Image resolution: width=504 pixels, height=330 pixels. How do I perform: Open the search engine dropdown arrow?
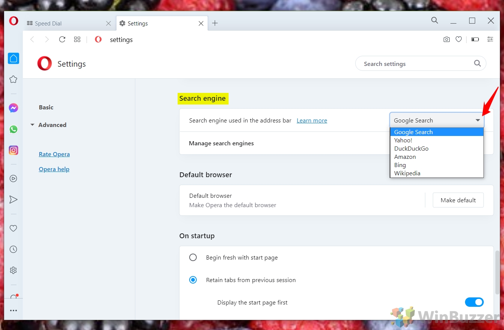pos(478,120)
